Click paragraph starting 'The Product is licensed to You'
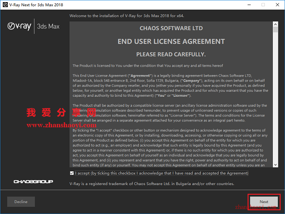Image resolution: width=285 pixels, height=214 pixels. (148, 66)
